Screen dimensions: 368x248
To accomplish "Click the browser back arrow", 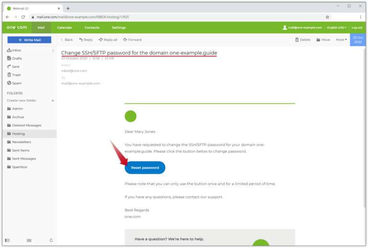I will (8, 17).
